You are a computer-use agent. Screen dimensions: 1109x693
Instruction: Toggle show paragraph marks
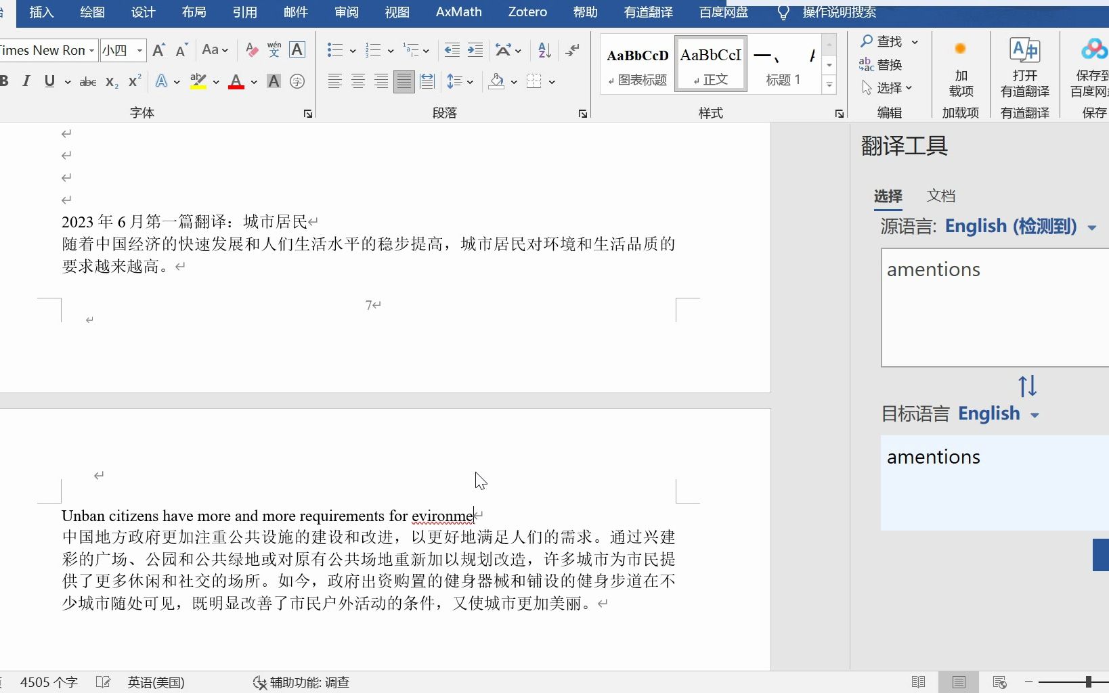click(573, 50)
